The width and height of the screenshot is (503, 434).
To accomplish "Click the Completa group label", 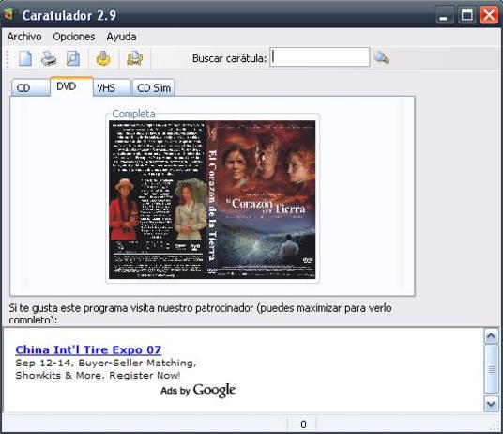I will pyautogui.click(x=133, y=114).
